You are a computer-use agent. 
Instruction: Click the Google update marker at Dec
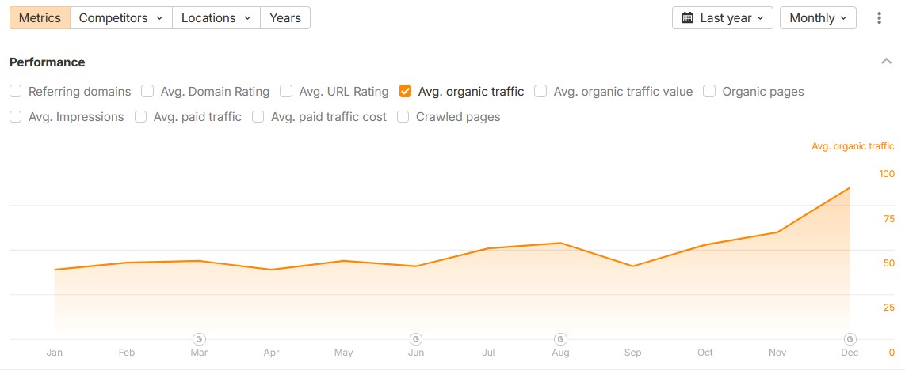pos(850,339)
